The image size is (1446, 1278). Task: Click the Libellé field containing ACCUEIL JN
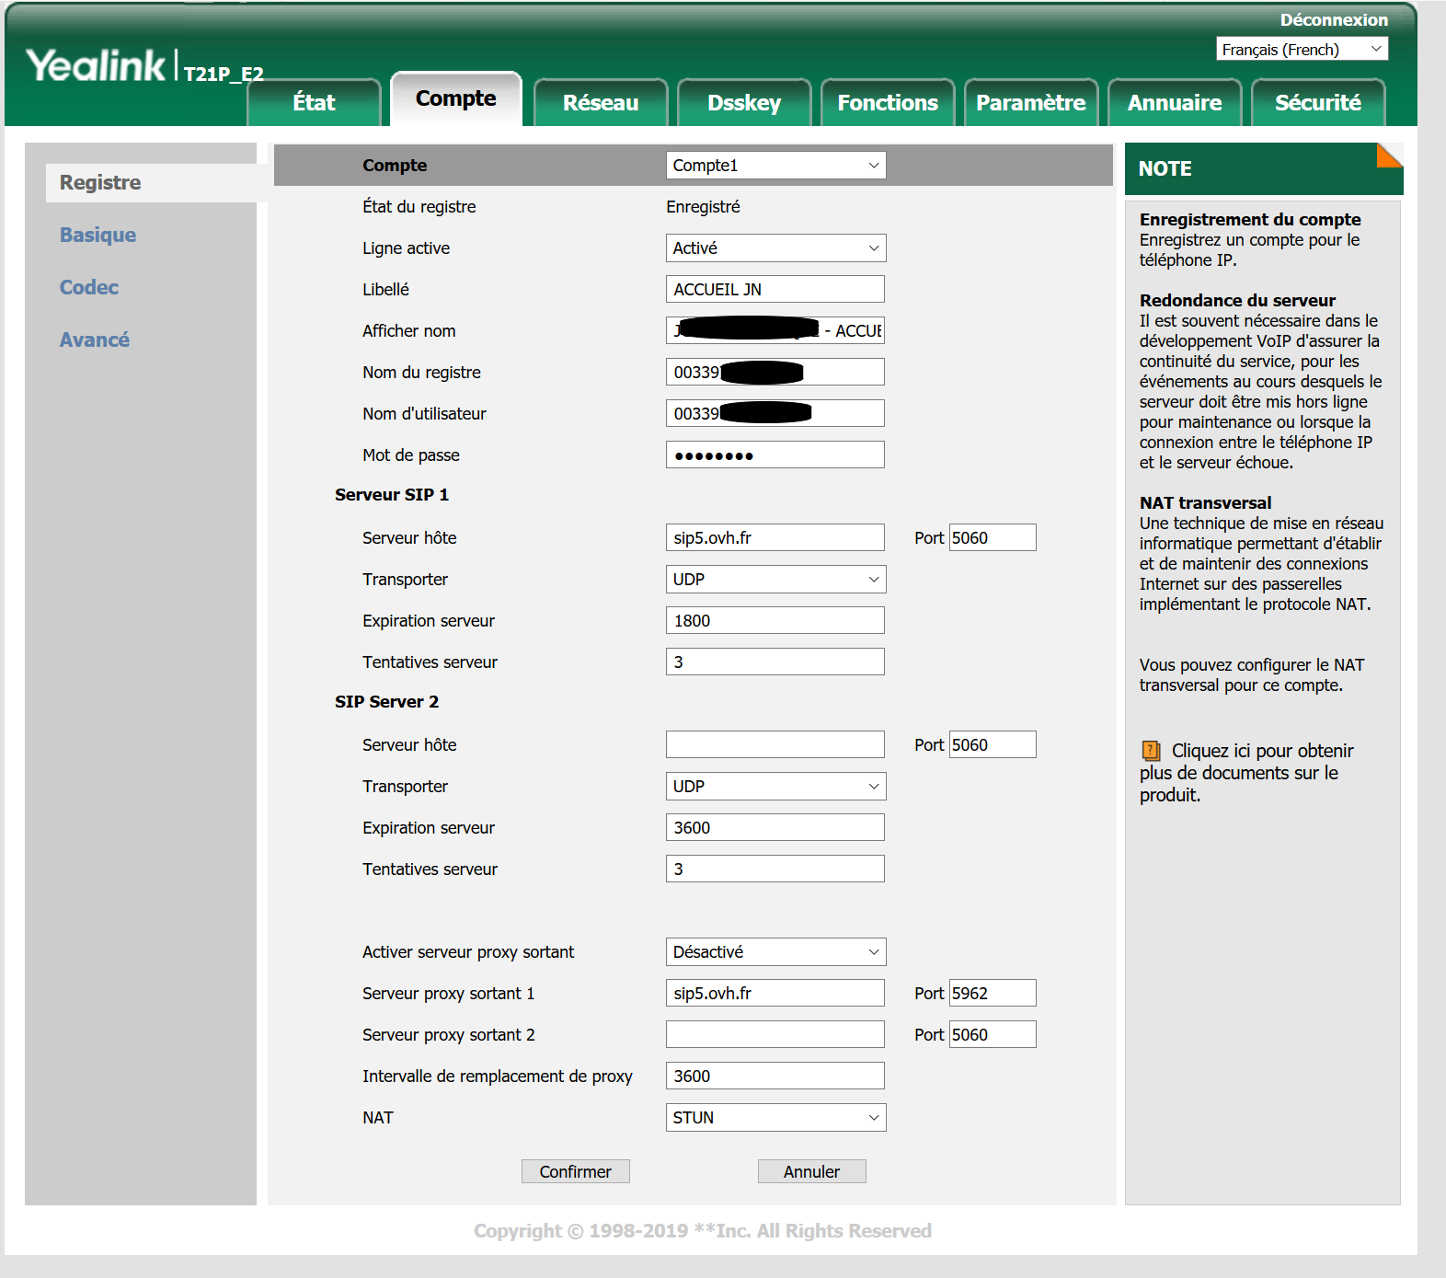(x=775, y=290)
